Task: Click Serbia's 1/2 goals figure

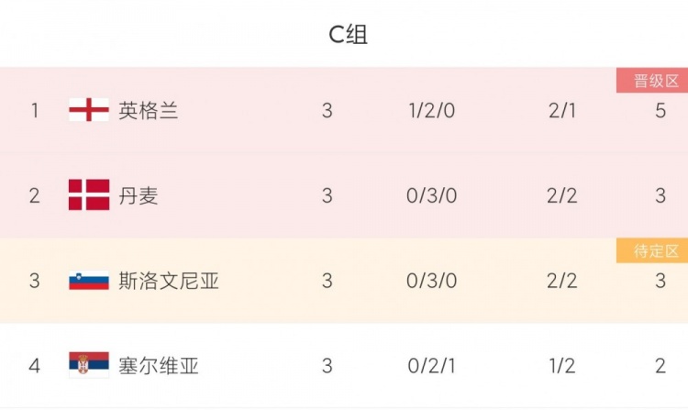Action: click(561, 366)
